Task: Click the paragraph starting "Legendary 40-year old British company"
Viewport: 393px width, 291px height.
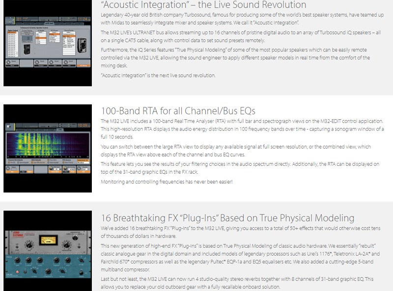Action: tap(242, 19)
